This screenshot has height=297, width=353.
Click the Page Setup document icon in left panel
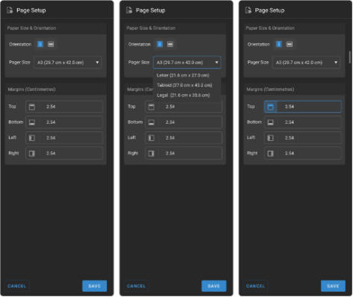coord(10,10)
